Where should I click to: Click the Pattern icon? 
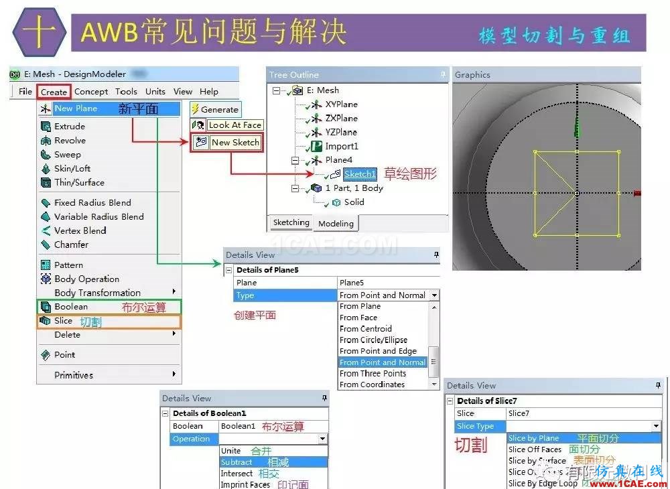point(46,265)
